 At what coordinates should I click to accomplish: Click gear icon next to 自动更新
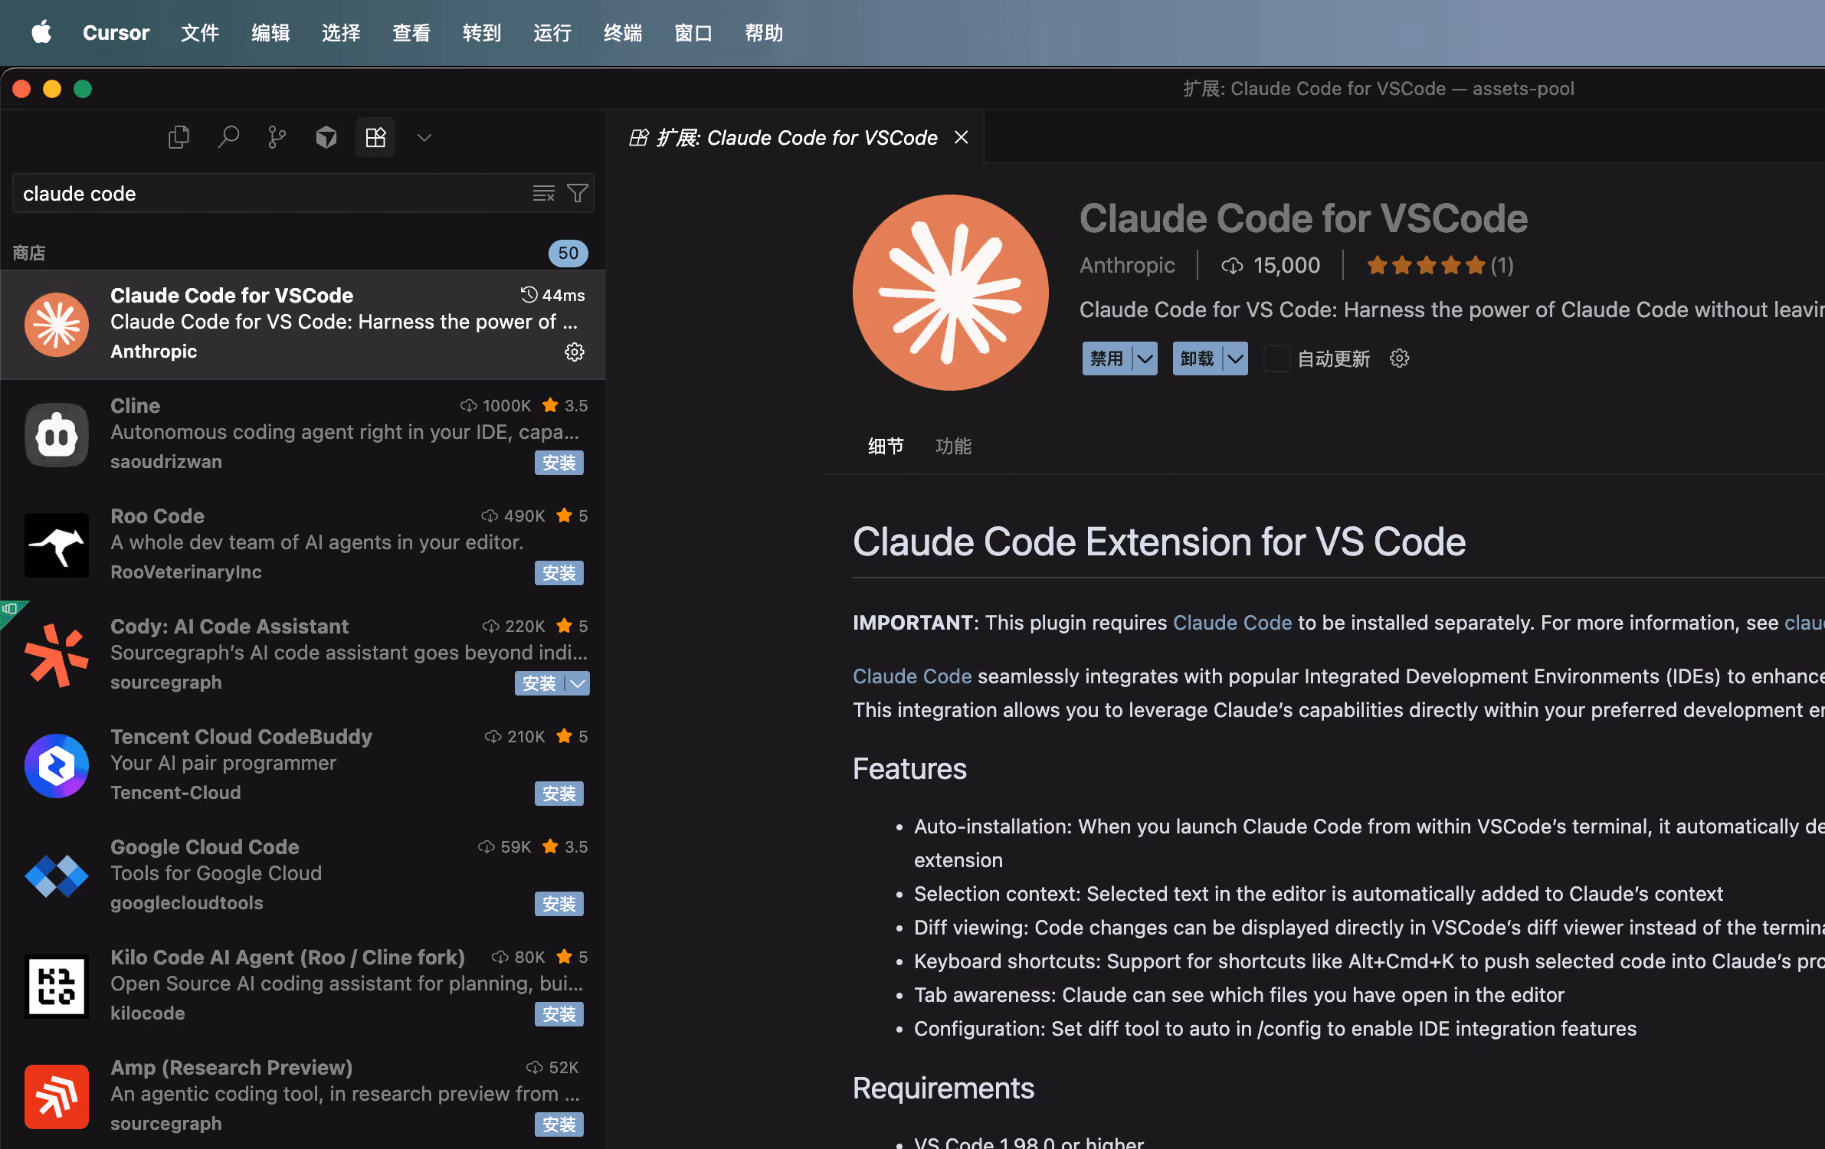1399,358
